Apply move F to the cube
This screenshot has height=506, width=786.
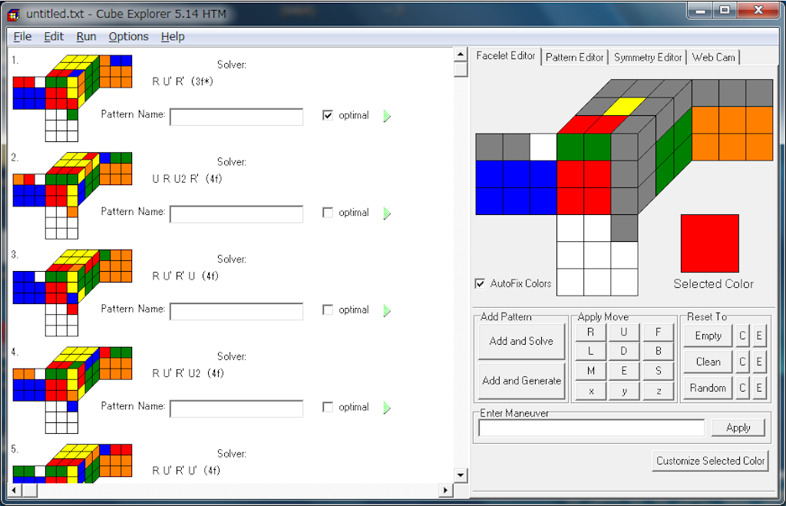658,332
